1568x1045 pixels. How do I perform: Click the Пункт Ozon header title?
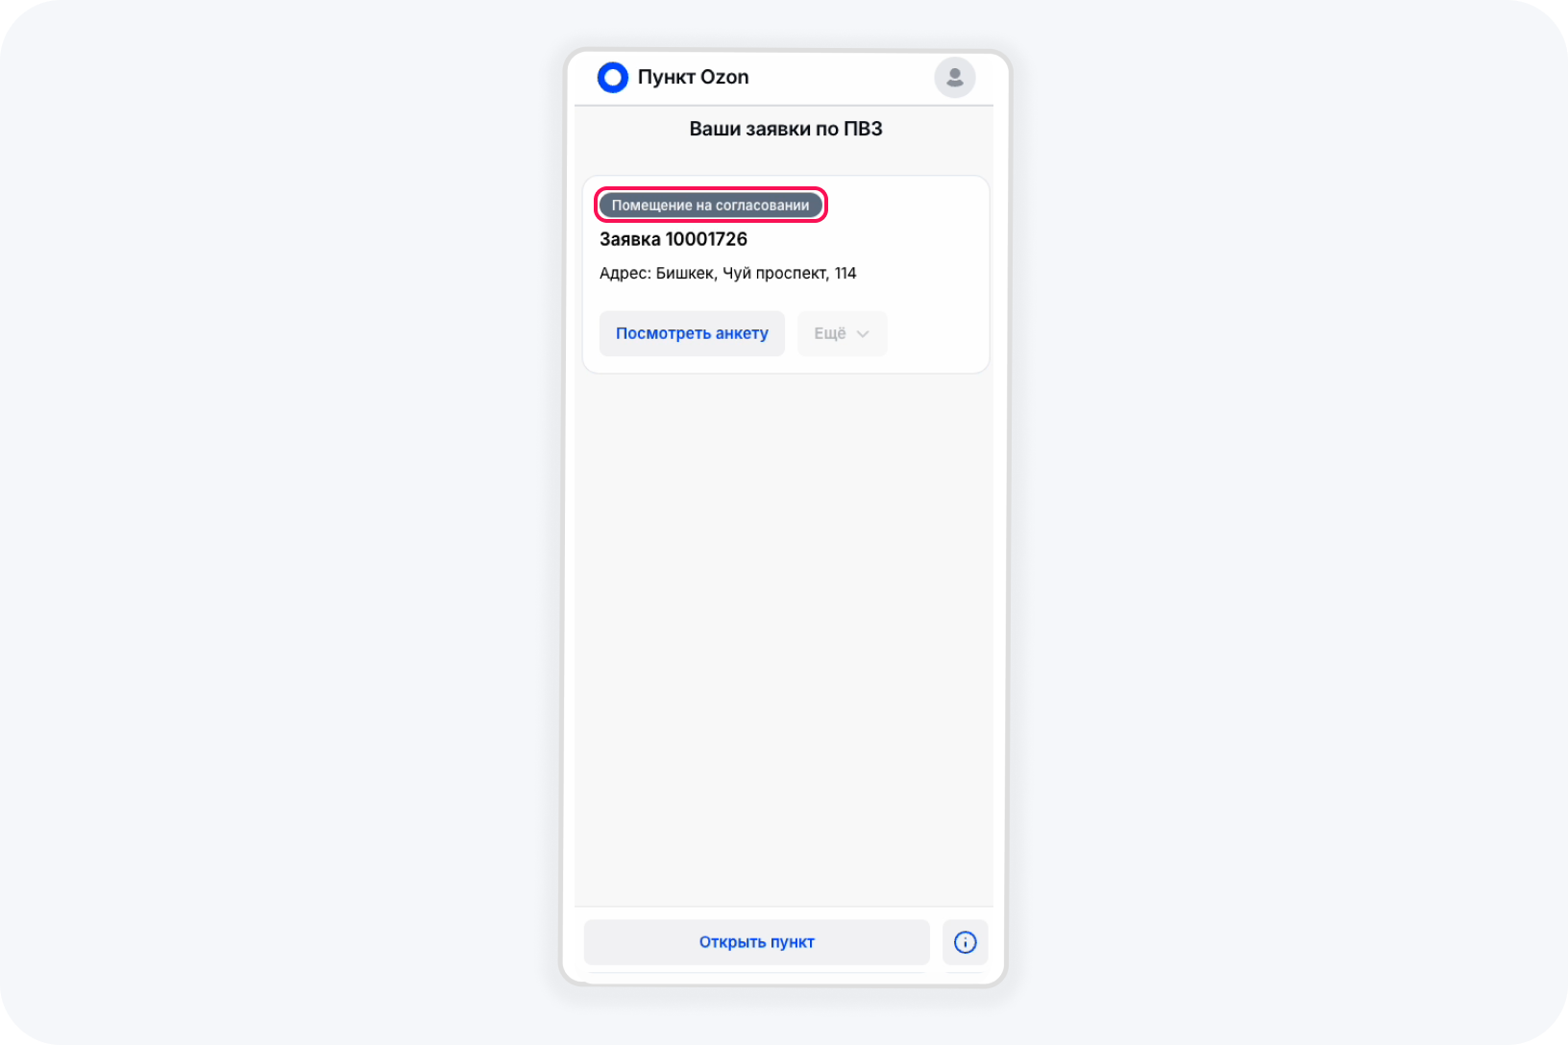[693, 77]
